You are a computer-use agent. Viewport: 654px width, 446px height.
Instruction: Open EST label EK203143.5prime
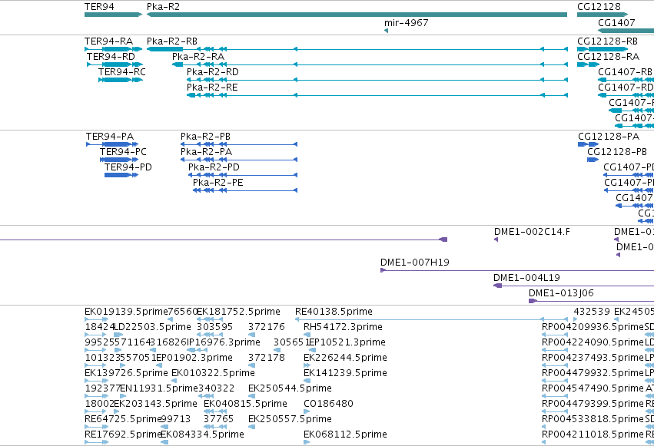(x=155, y=405)
